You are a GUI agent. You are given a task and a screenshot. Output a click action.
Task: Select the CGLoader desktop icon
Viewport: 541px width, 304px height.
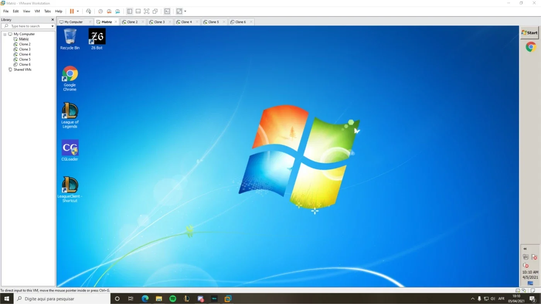point(70,150)
